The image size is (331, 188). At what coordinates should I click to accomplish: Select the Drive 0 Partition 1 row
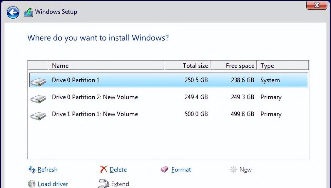tap(168, 80)
